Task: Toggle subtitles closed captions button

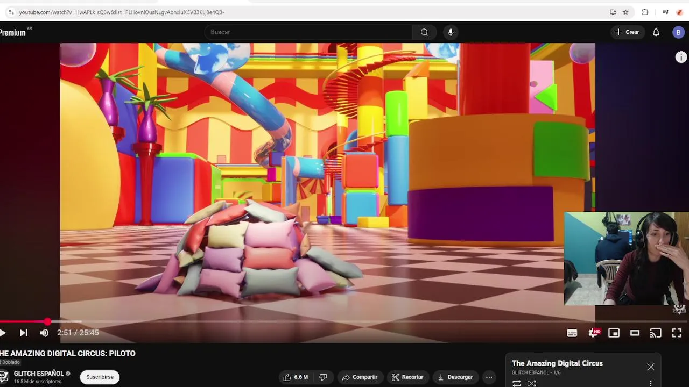Action: [x=572, y=333]
